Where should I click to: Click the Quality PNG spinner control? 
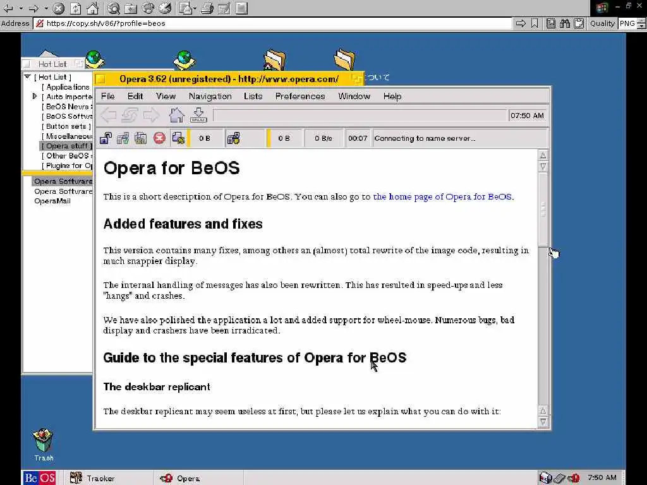[642, 23]
